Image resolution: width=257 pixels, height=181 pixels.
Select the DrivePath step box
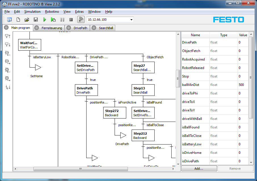(87, 90)
